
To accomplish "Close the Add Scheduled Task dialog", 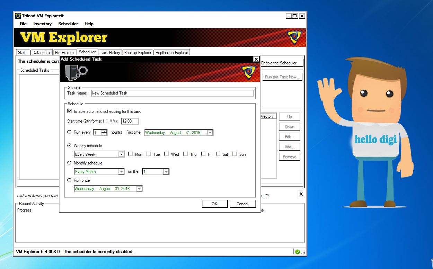I will [x=256, y=59].
